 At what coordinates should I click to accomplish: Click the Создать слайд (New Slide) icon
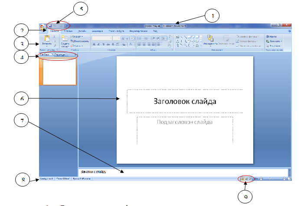[65, 40]
